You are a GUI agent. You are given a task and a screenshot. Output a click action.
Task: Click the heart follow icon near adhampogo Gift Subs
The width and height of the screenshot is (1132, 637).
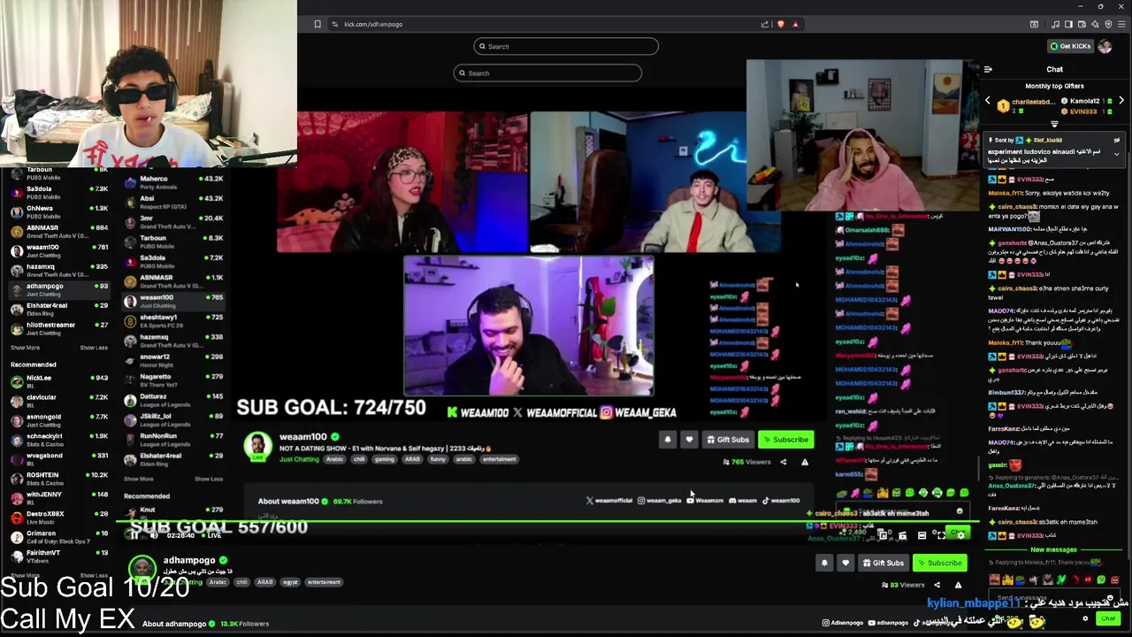(845, 563)
